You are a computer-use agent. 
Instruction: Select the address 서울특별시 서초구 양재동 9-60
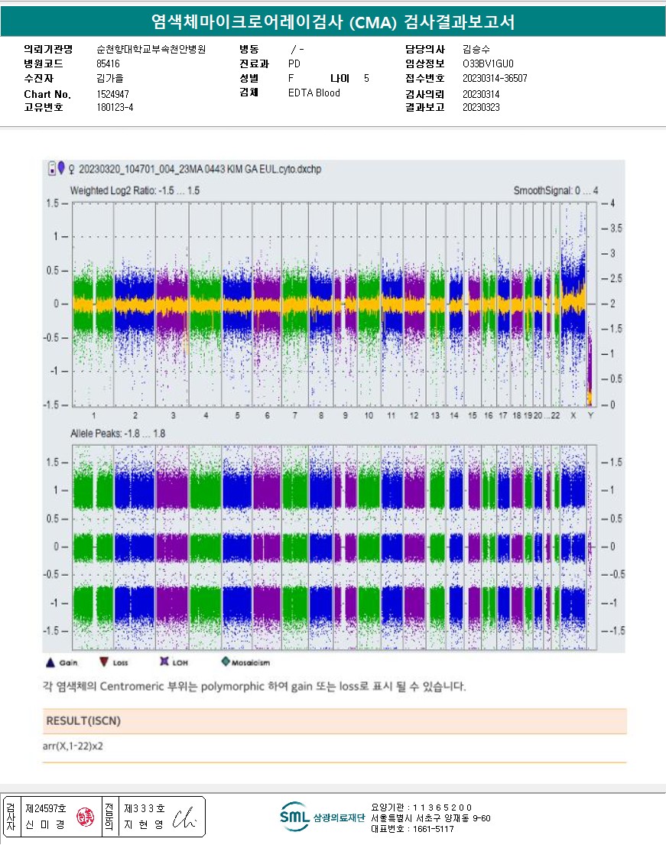coord(430,818)
